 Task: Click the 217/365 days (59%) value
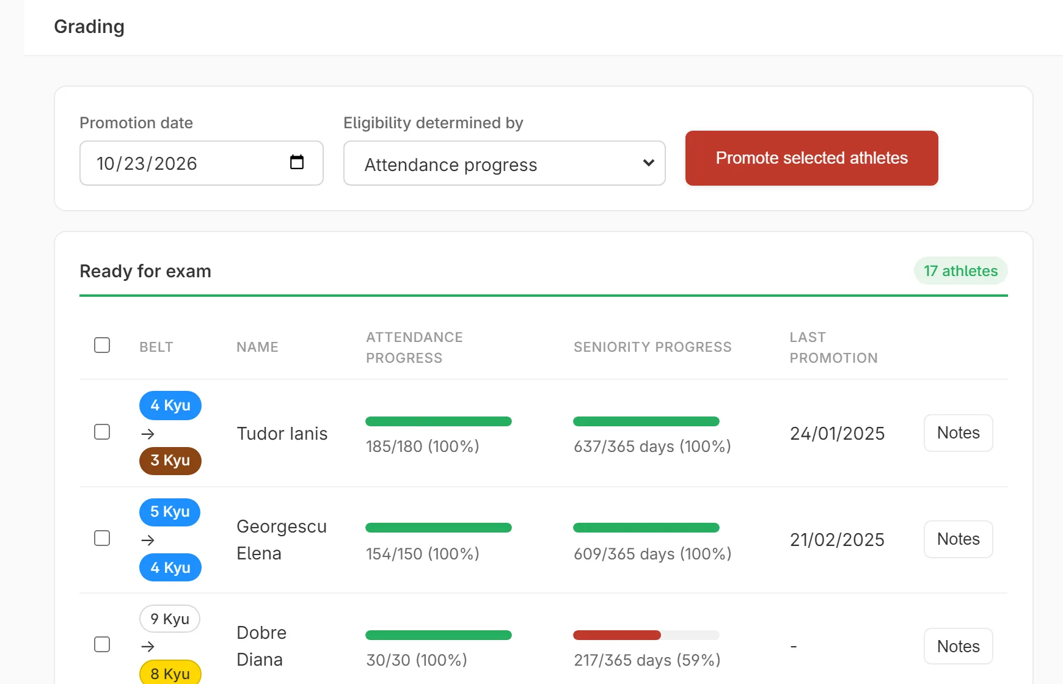coord(648,660)
